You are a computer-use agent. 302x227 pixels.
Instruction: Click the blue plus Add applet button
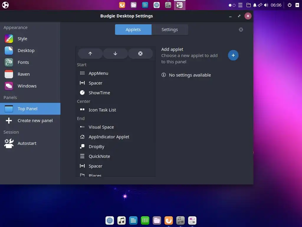233,55
